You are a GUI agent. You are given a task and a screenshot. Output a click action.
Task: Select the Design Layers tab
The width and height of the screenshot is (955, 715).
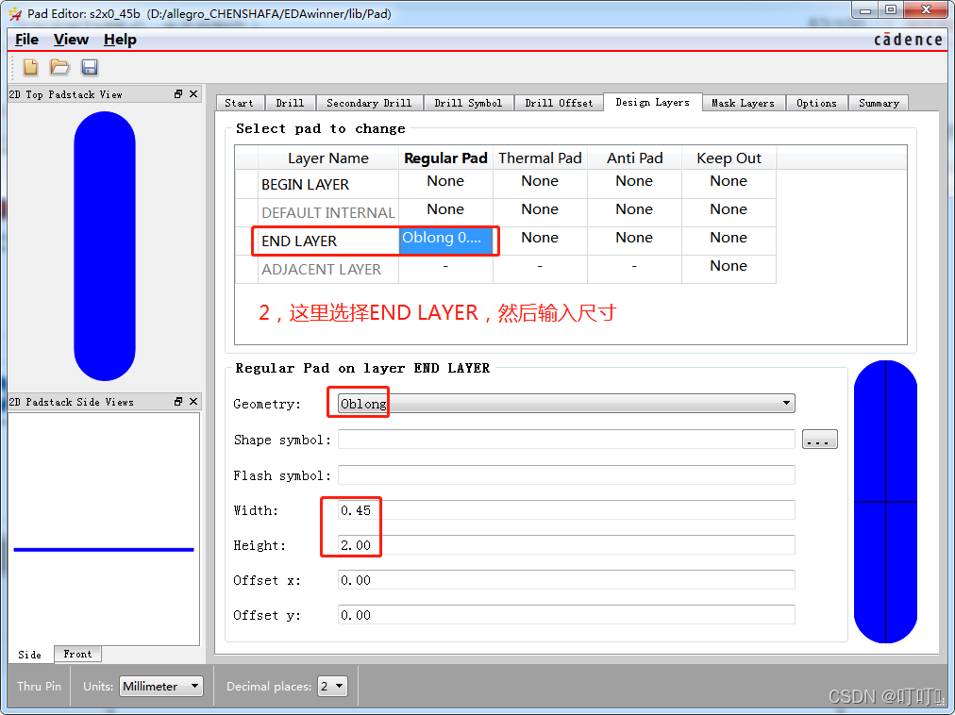[652, 102]
